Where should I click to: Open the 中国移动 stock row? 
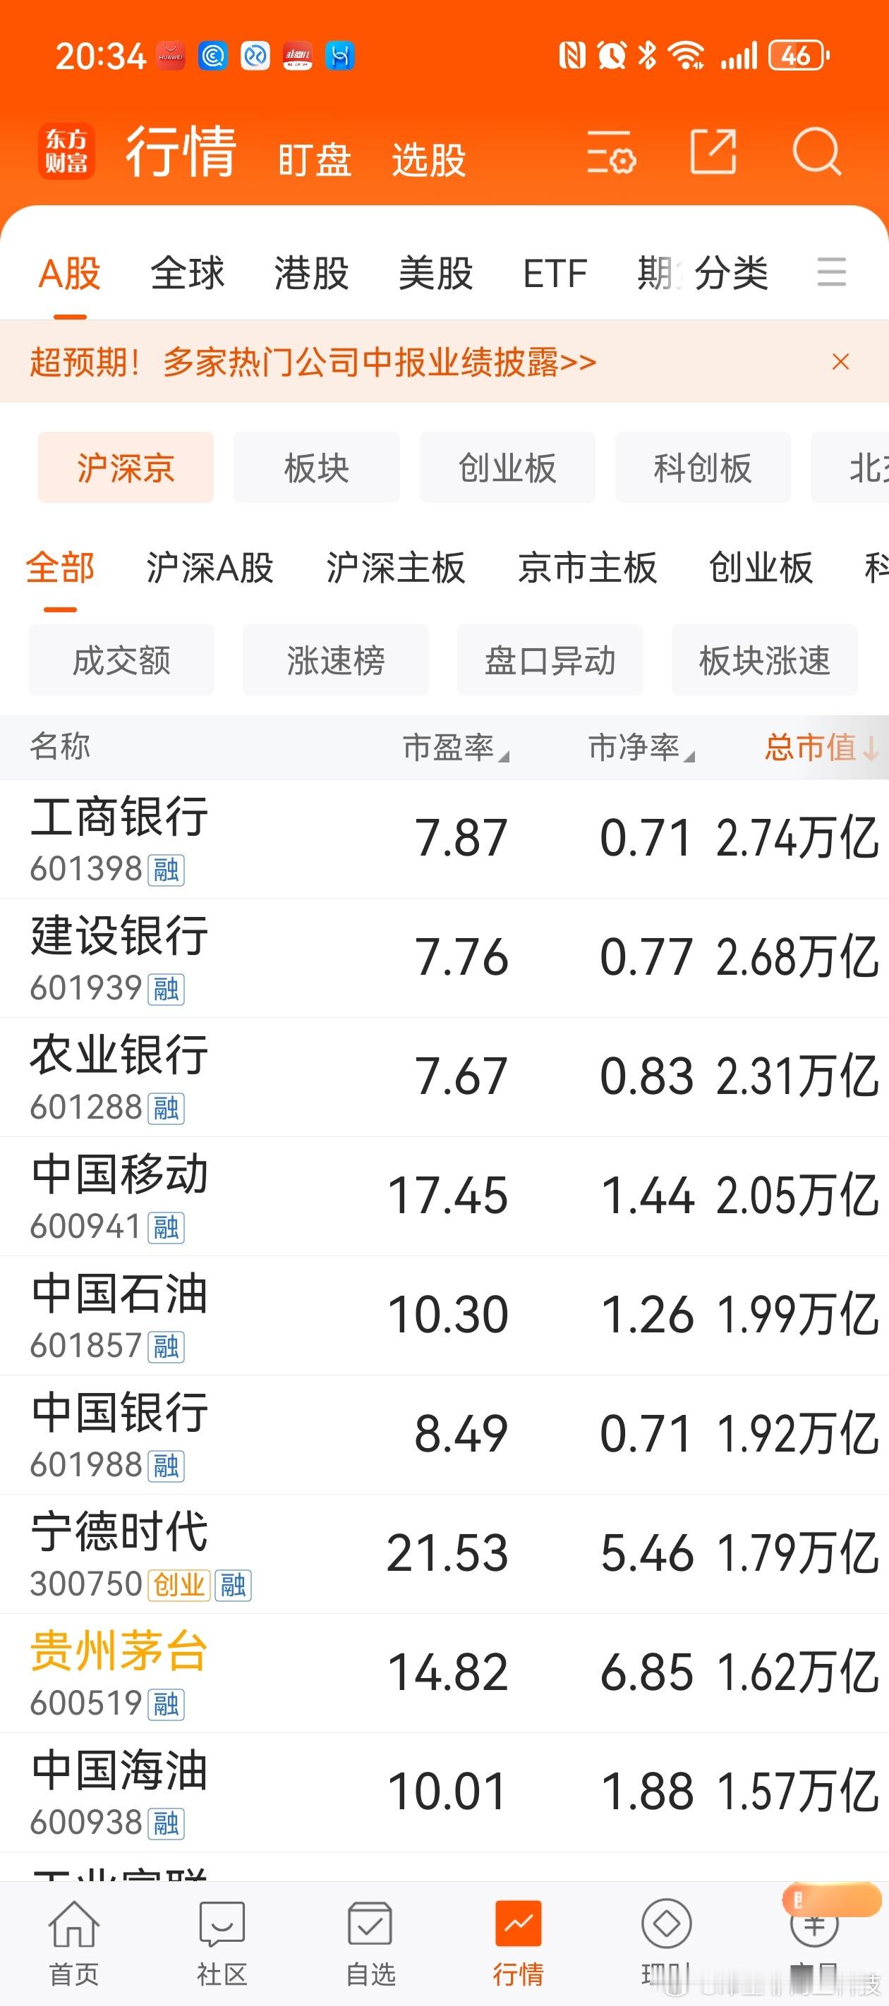pyautogui.click(x=444, y=1196)
